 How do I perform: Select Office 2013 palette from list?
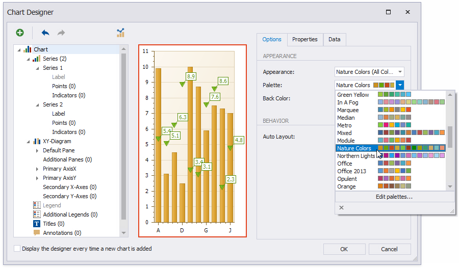pyautogui.click(x=351, y=171)
